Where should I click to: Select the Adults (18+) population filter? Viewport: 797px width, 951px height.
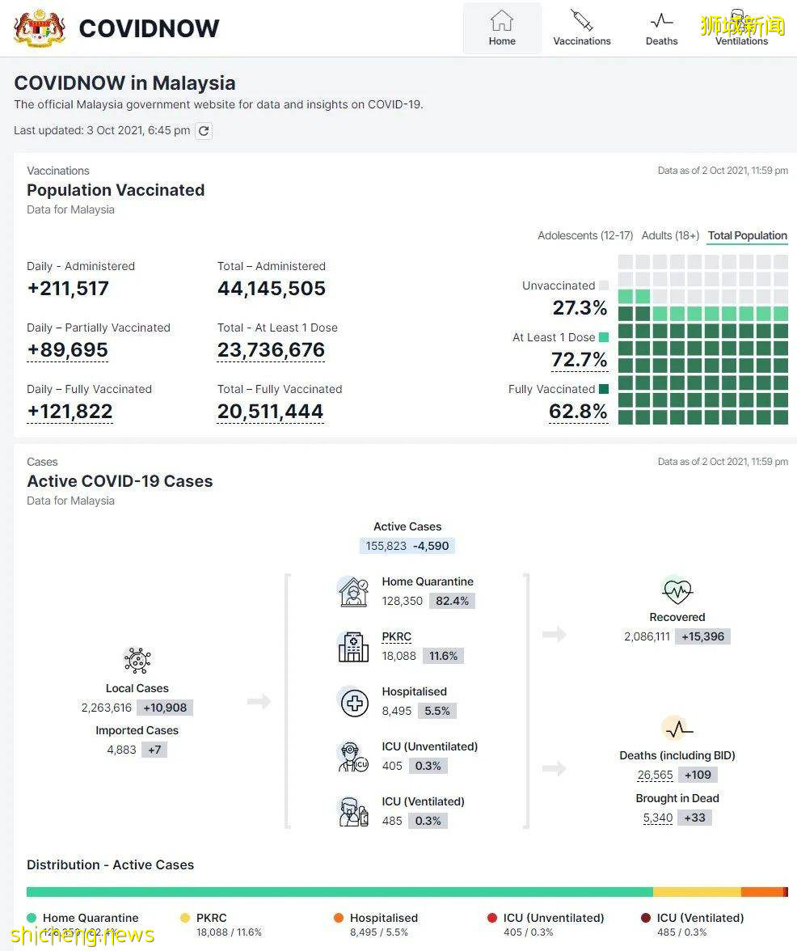click(x=670, y=235)
